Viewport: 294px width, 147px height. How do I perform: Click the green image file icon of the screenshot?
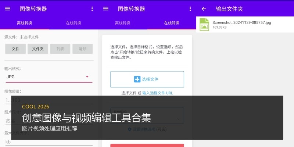click(204, 24)
